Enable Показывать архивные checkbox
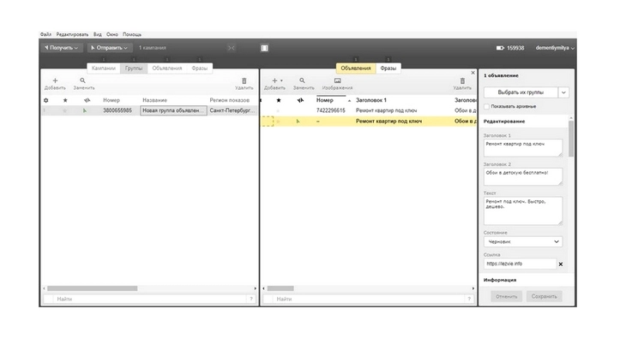The width and height of the screenshot is (626, 350). coord(487,107)
